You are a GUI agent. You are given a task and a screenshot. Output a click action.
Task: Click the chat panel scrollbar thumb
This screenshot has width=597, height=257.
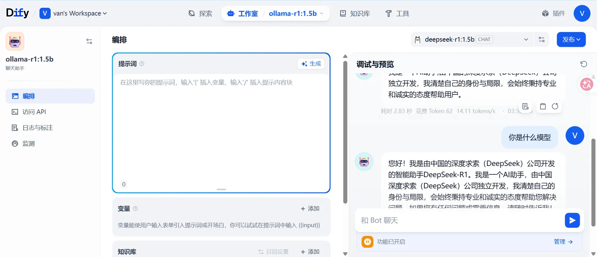pos(593,182)
